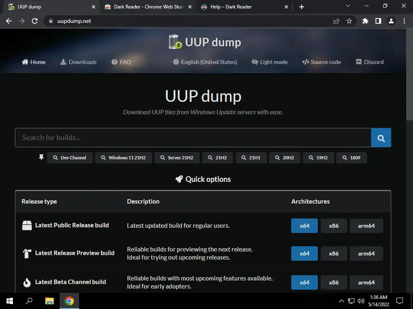Screen dimensions: 413x309
Task: Switch to the UUP dump browser tab
Action: [x=52, y=7]
